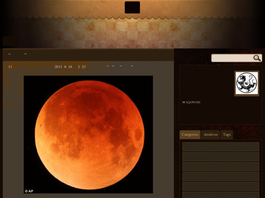Click the 2011 6 16 post date
Image resolution: width=265 pixels, height=198 pixels.
click(63, 67)
